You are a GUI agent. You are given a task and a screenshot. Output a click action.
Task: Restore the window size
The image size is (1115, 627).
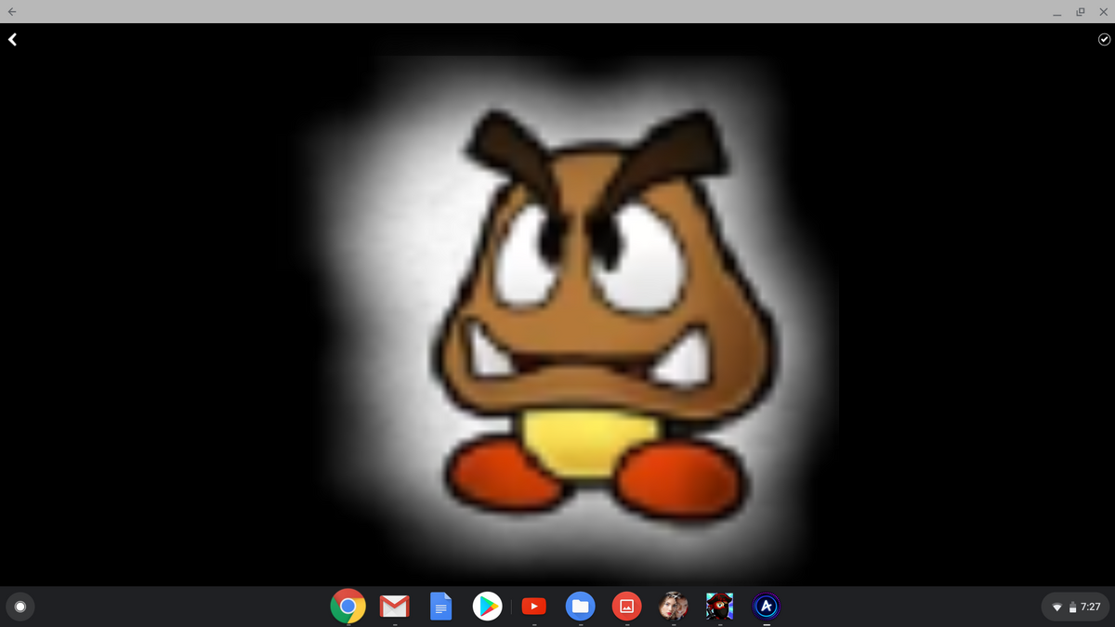1080,11
